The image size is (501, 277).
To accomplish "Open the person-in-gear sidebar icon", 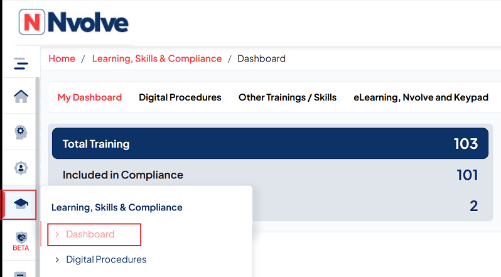I will coord(21,168).
